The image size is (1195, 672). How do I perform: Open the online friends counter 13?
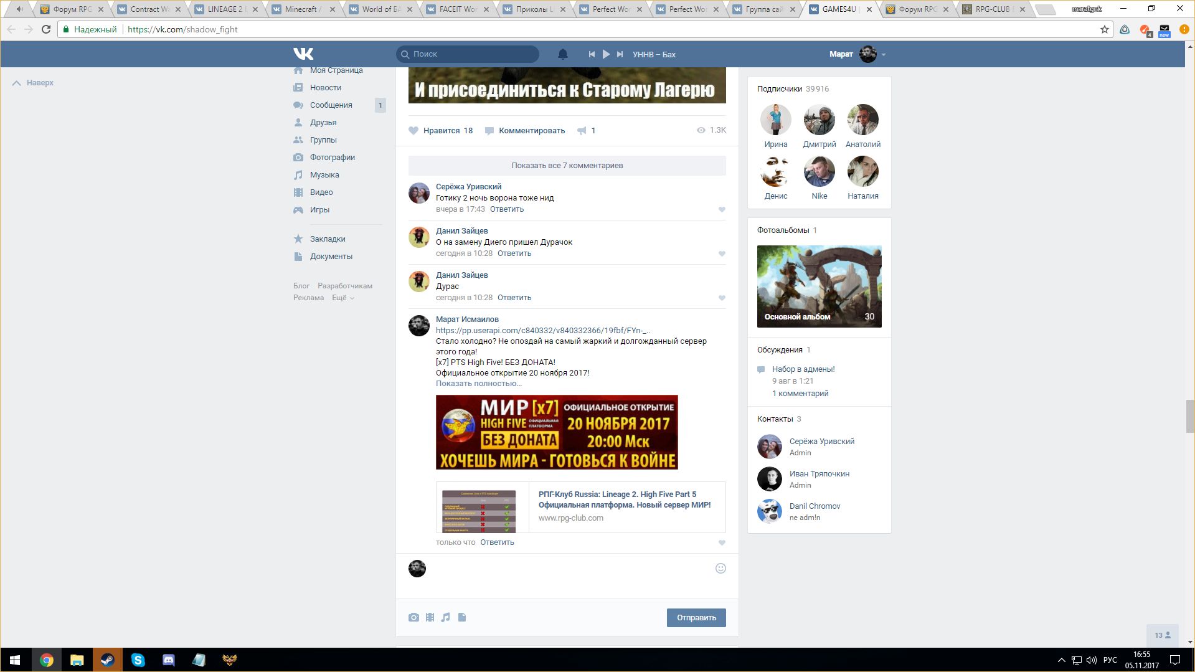click(x=1162, y=635)
